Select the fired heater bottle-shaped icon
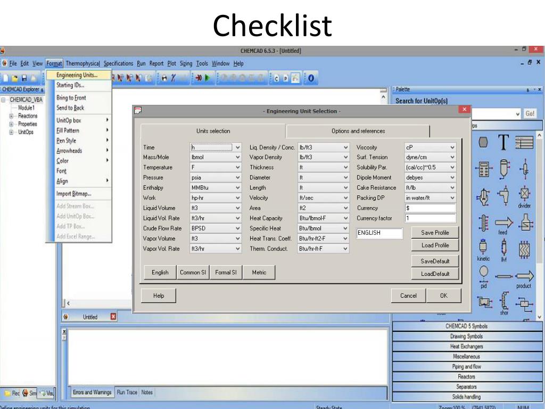The height and width of the screenshot is (409, 545). [525, 223]
